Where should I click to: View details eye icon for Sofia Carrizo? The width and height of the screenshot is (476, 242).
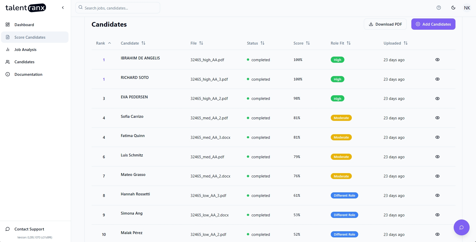(437, 118)
